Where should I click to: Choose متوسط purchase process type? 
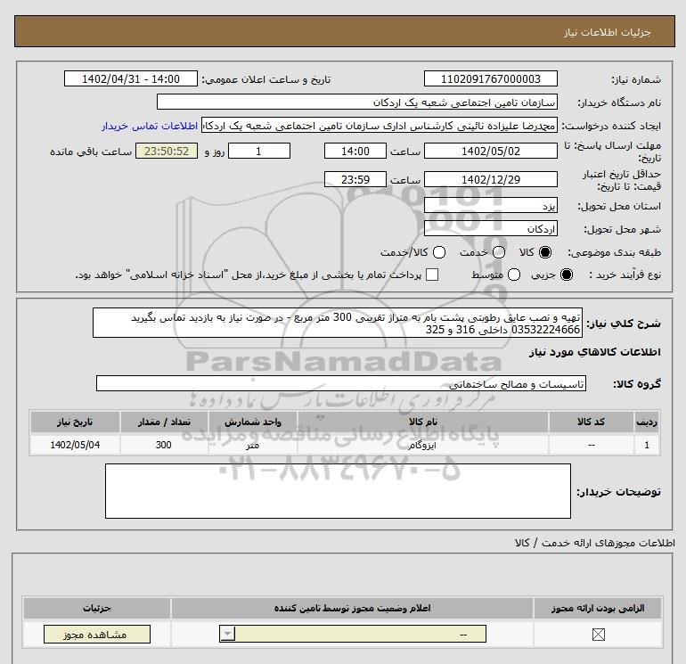click(514, 275)
